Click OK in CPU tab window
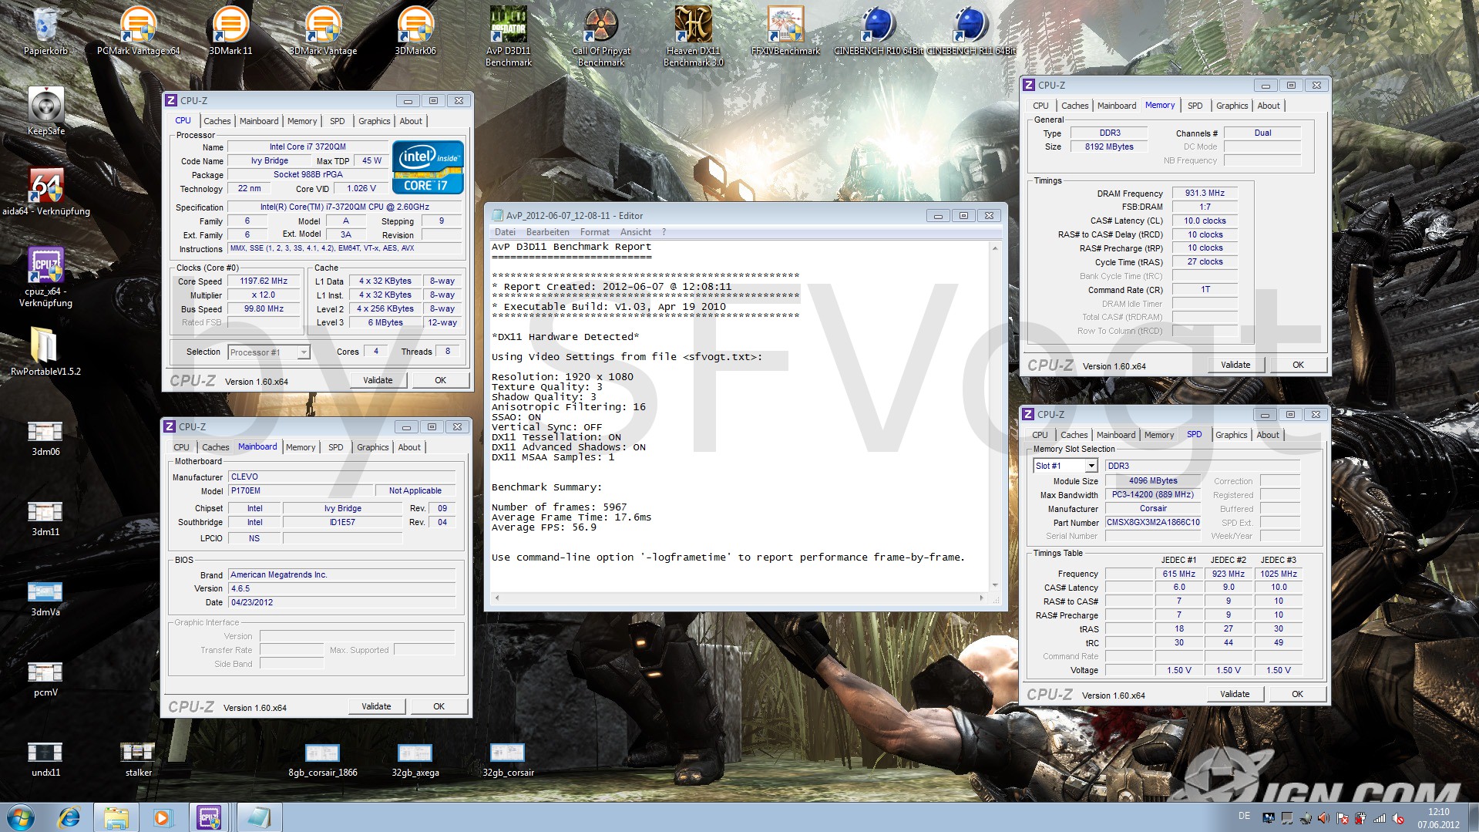Screen dimensions: 1479x832 pos(440,380)
